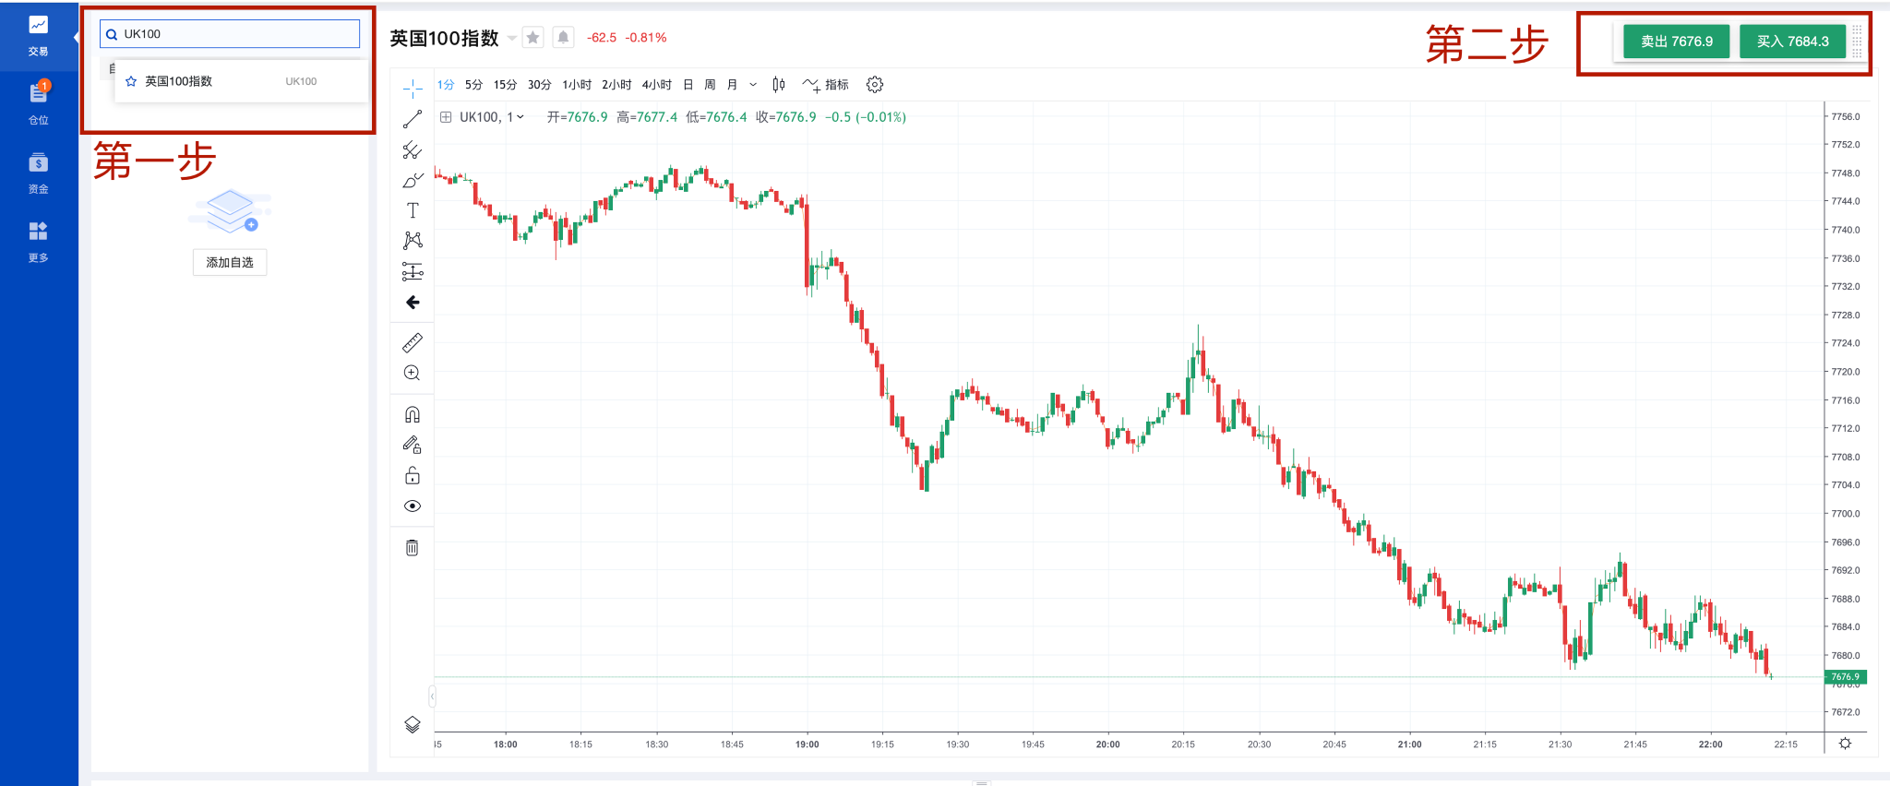Open the 仓位 positions sidebar tab
Viewport: 1890px width, 786px height.
[38, 101]
